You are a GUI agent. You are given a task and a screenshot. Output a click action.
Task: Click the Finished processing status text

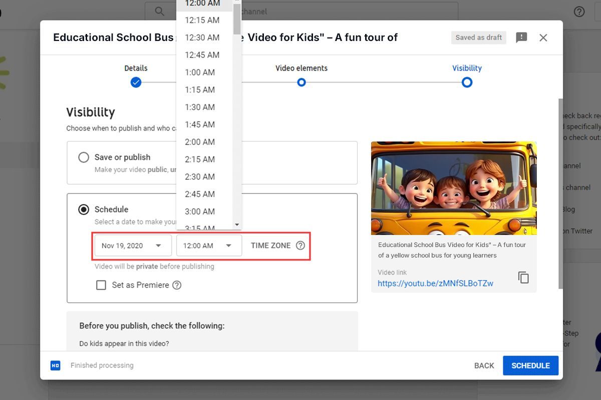[x=102, y=365]
